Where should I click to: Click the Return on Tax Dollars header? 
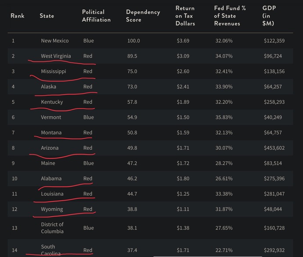pos(185,16)
